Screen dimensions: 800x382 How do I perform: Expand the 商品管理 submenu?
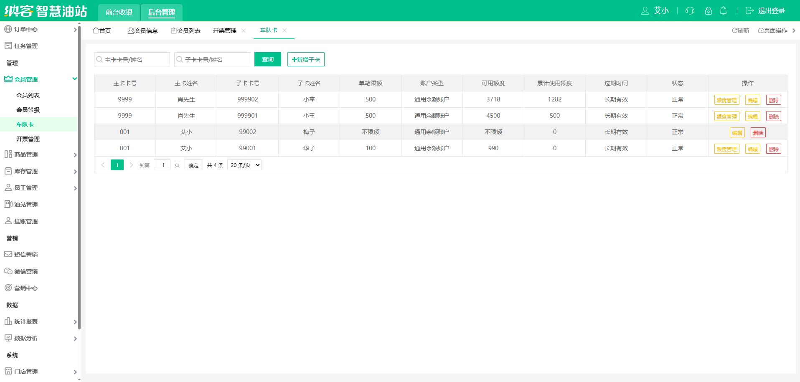[75, 155]
